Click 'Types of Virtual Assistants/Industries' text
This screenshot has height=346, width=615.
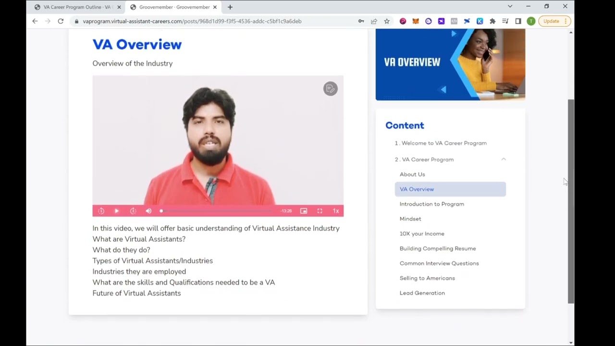coord(152,260)
